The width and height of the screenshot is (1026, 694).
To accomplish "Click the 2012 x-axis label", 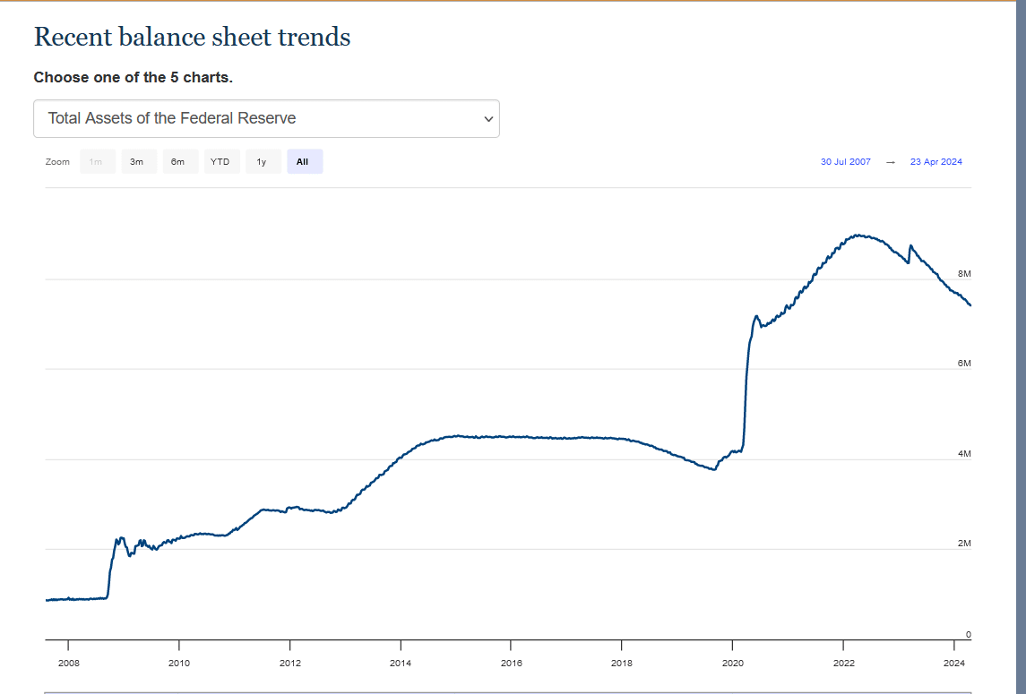I will pyautogui.click(x=289, y=664).
